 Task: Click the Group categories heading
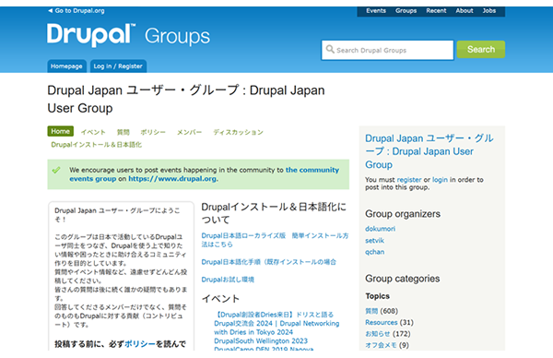(403, 279)
